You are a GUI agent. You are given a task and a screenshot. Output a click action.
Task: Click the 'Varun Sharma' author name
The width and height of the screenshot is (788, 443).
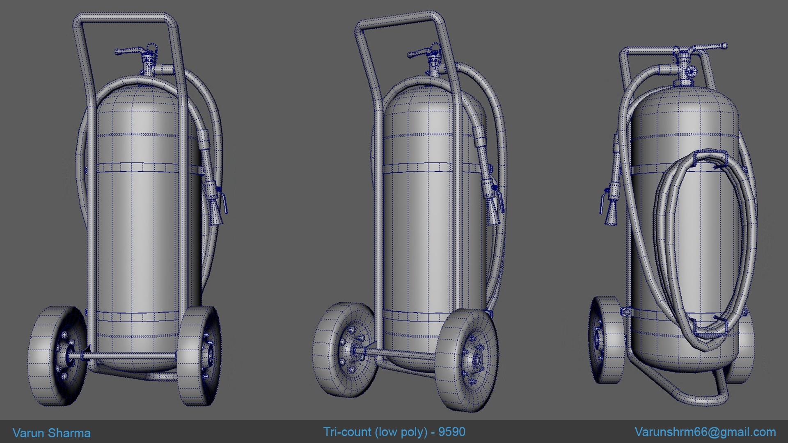click(52, 433)
